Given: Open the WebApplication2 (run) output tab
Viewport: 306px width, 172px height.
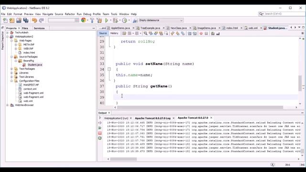Looking at the screenshot, I should click(x=116, y=118).
